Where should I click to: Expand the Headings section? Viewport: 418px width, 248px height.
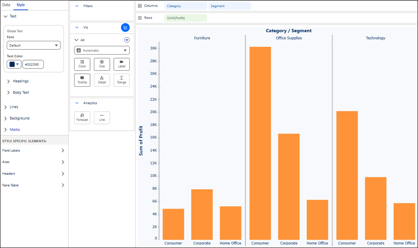click(x=8, y=81)
